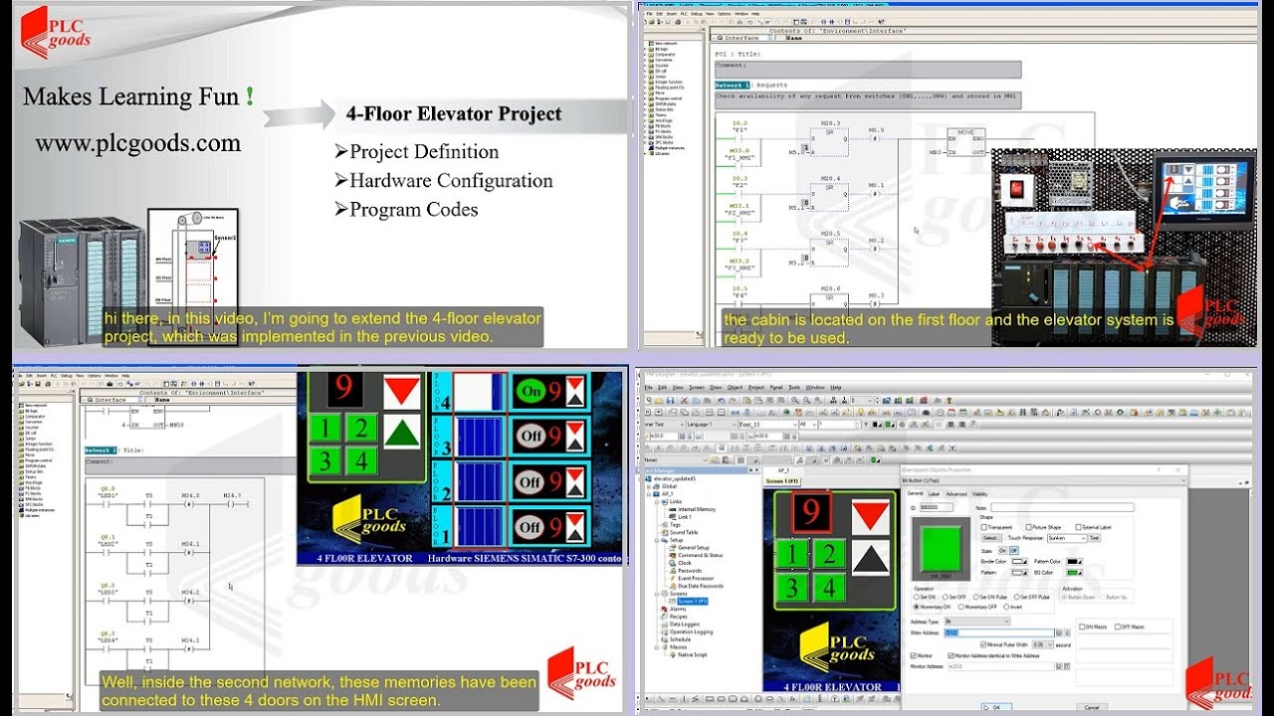Click red down arrow on designer screen canvas
1274x716 pixels.
(x=872, y=515)
